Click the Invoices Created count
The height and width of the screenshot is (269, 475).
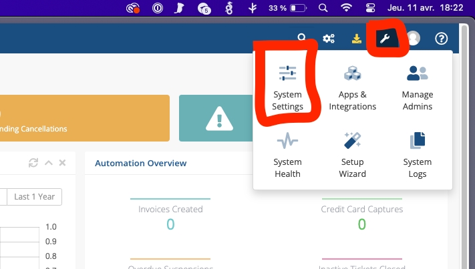pyautogui.click(x=170, y=224)
